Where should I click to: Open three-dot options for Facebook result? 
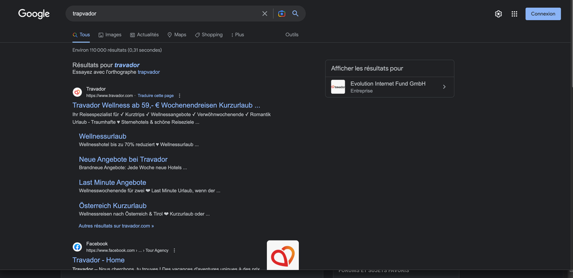tap(175, 251)
